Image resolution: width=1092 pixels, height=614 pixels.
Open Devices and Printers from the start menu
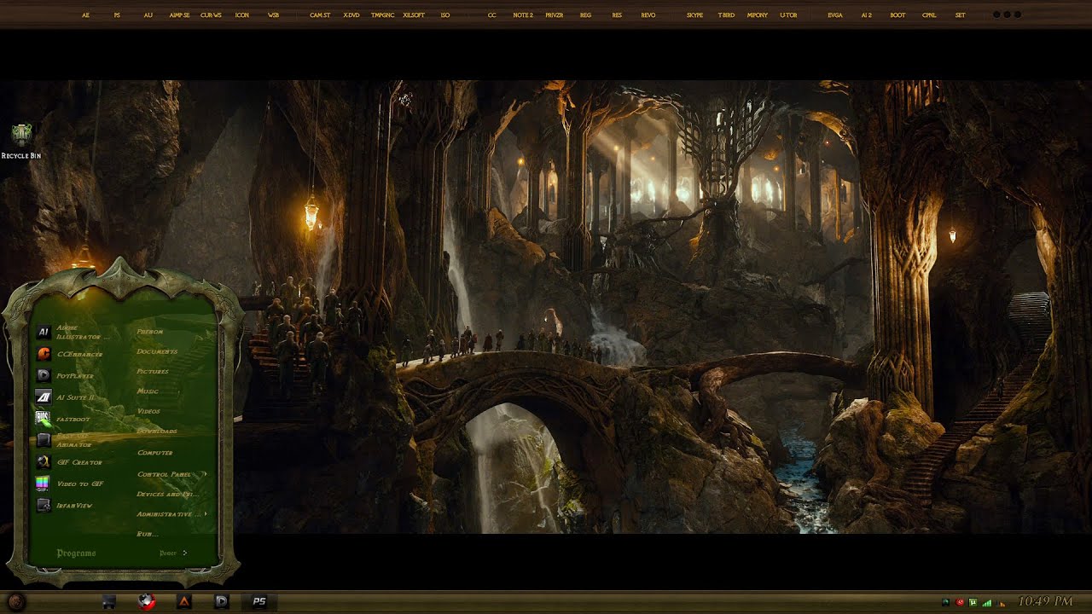point(167,494)
